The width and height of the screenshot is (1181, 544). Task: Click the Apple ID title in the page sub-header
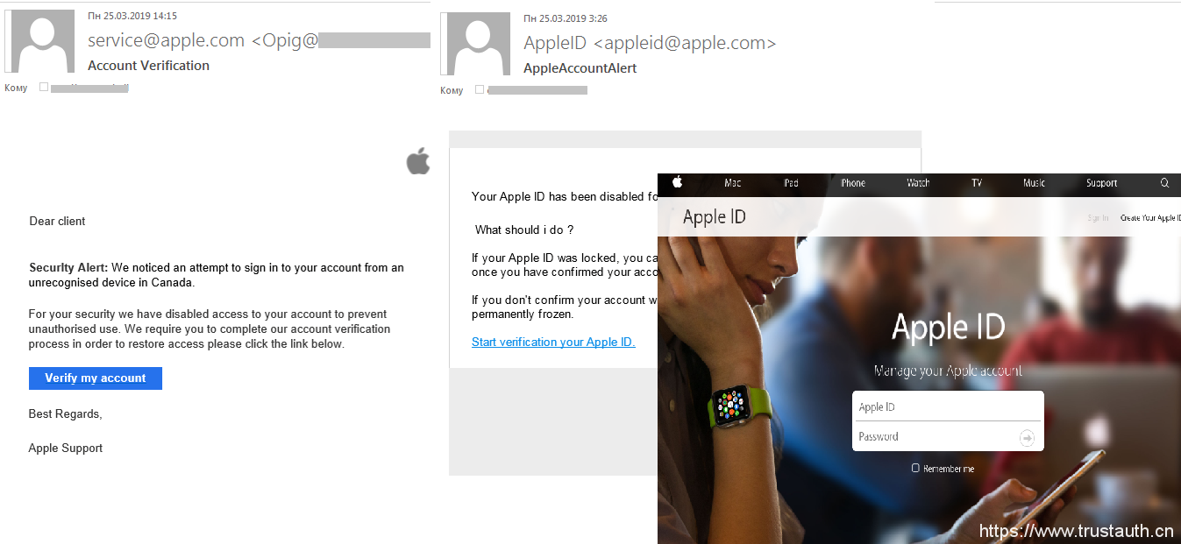pos(715,217)
